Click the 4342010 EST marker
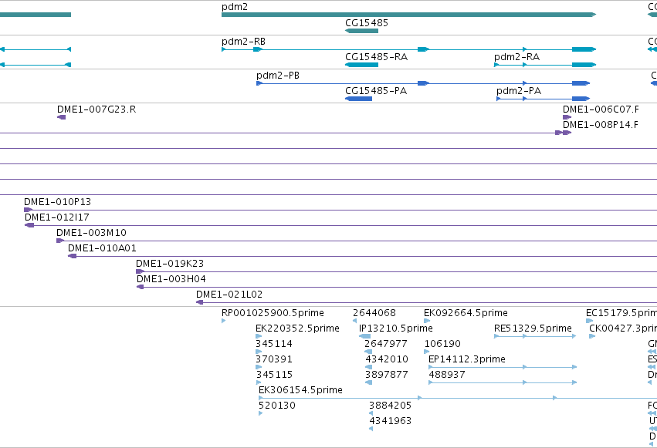 (x=369, y=367)
